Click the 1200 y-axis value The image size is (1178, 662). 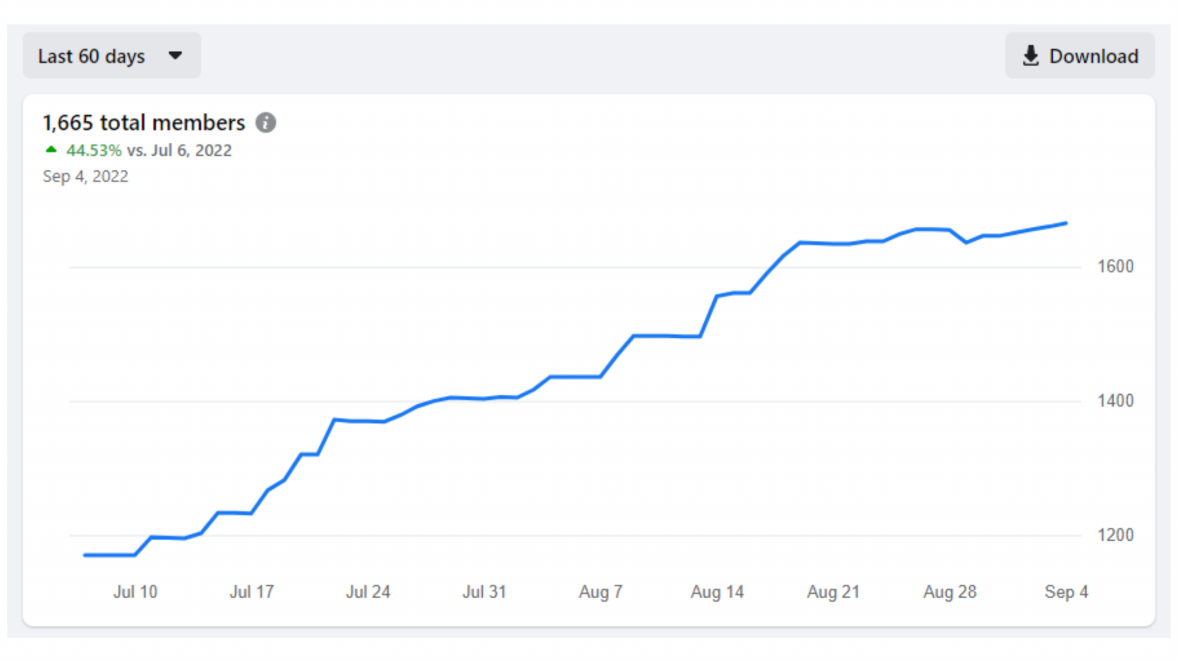(x=1115, y=535)
